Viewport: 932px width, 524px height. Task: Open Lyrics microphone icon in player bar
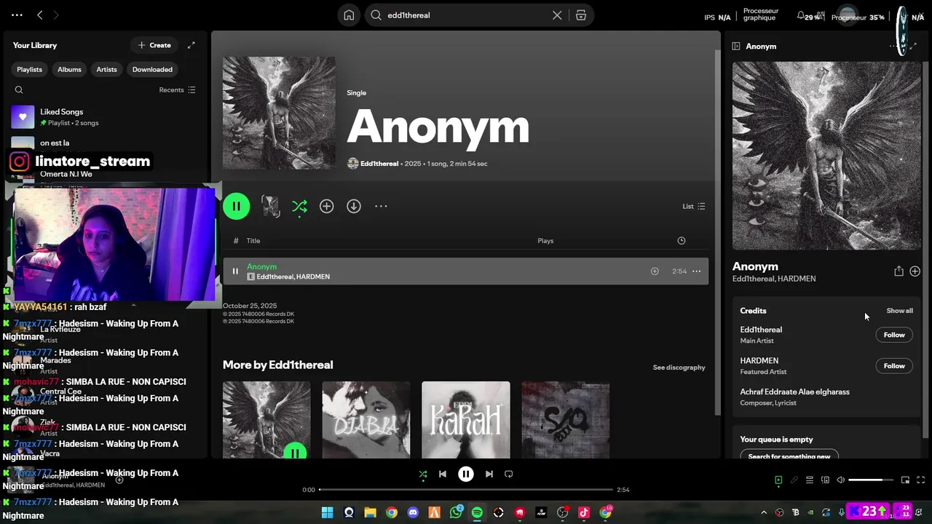pyautogui.click(x=794, y=480)
